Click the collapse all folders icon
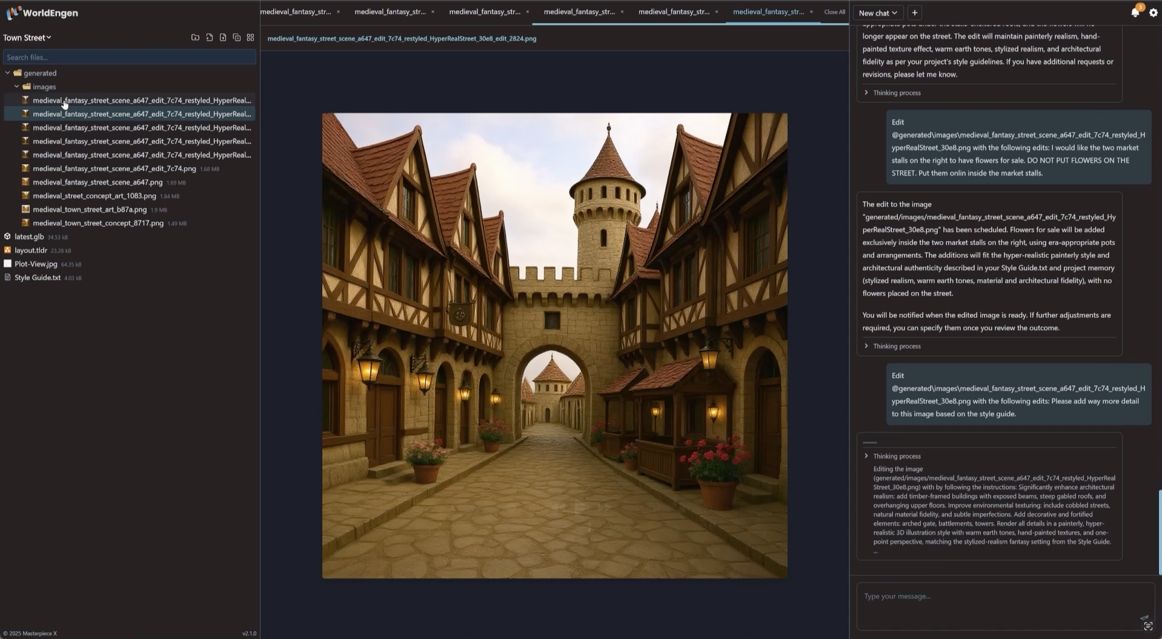The width and height of the screenshot is (1162, 639). point(237,38)
